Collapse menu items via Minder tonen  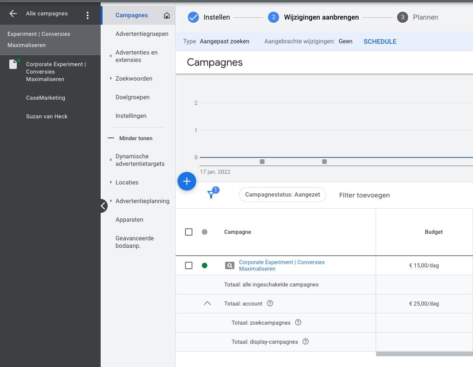130,138
